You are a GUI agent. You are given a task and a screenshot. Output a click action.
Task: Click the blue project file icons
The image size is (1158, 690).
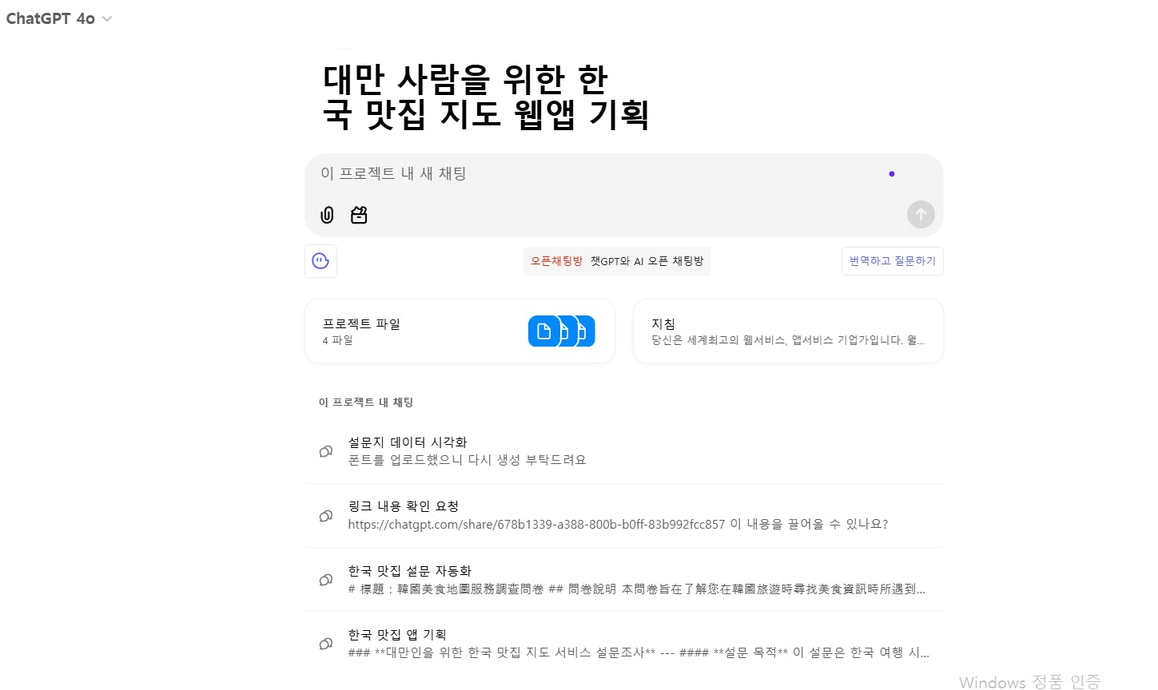coord(562,331)
